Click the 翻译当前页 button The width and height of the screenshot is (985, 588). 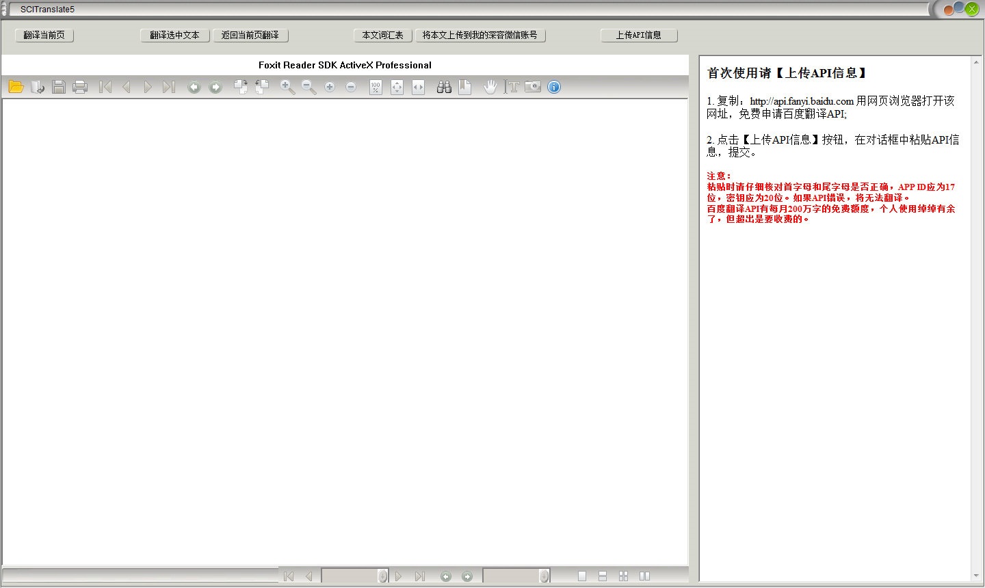[44, 35]
